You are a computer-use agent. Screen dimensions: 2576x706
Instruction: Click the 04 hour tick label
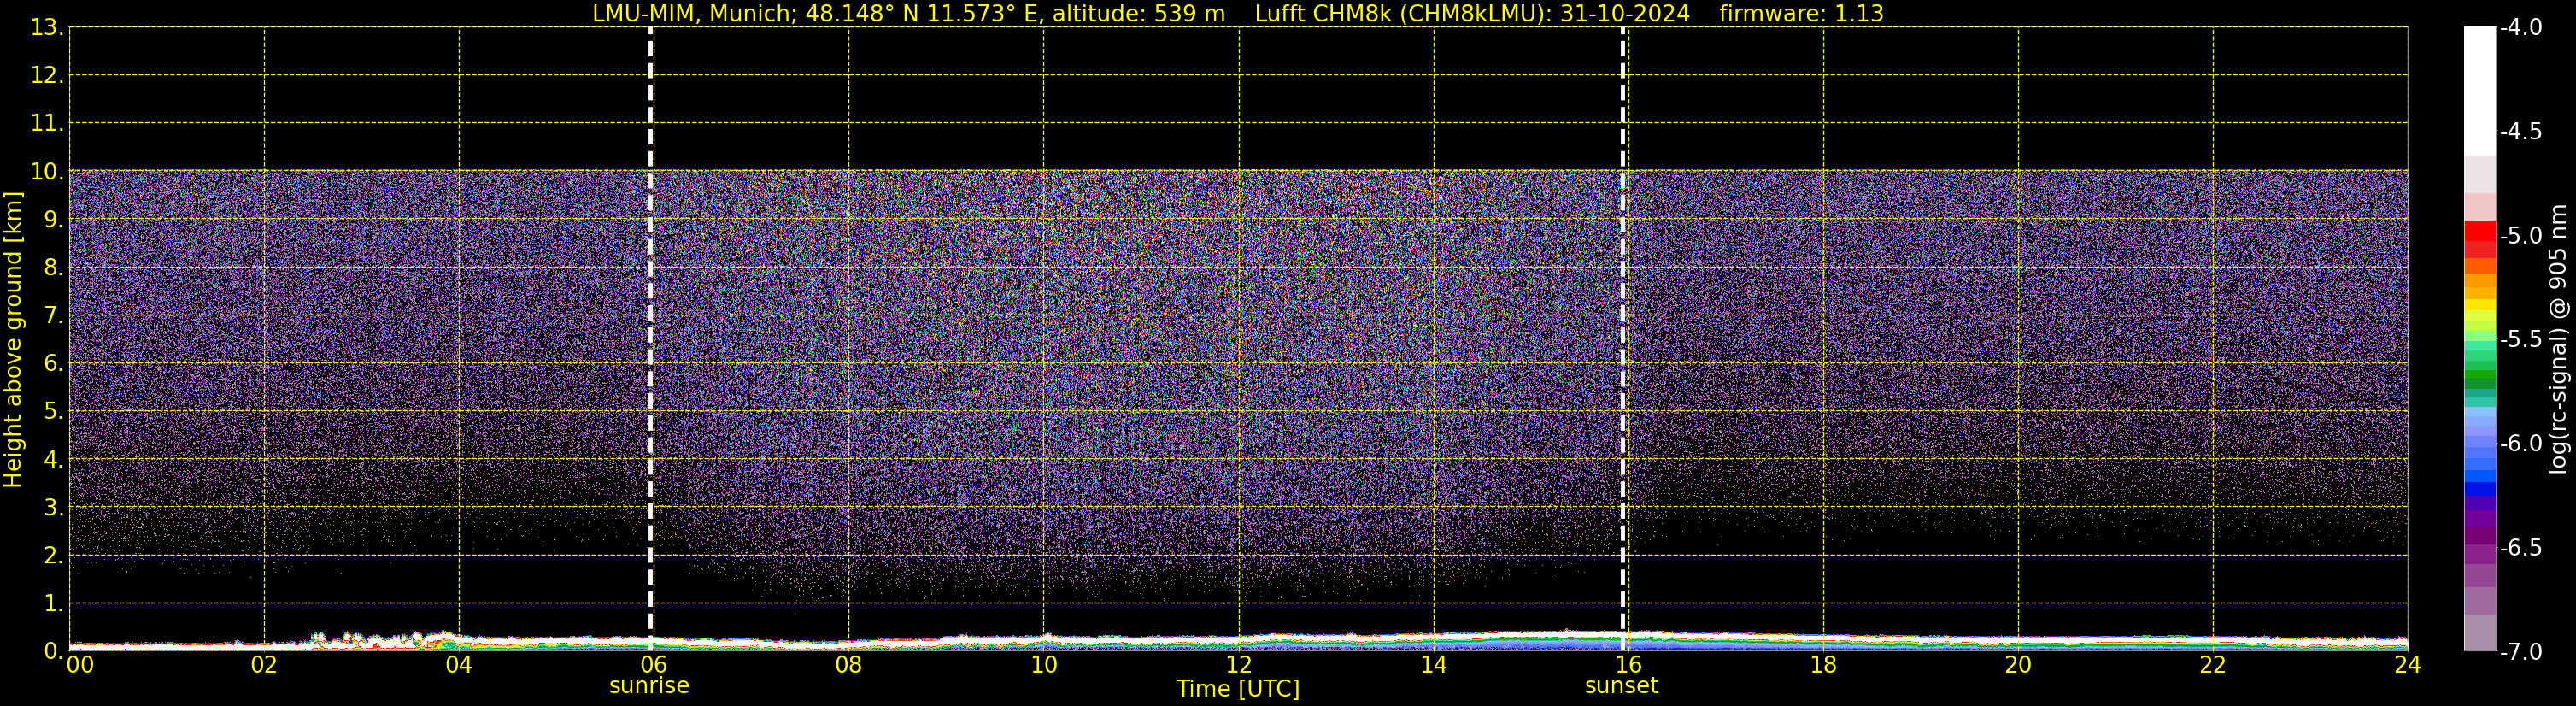[x=458, y=665]
